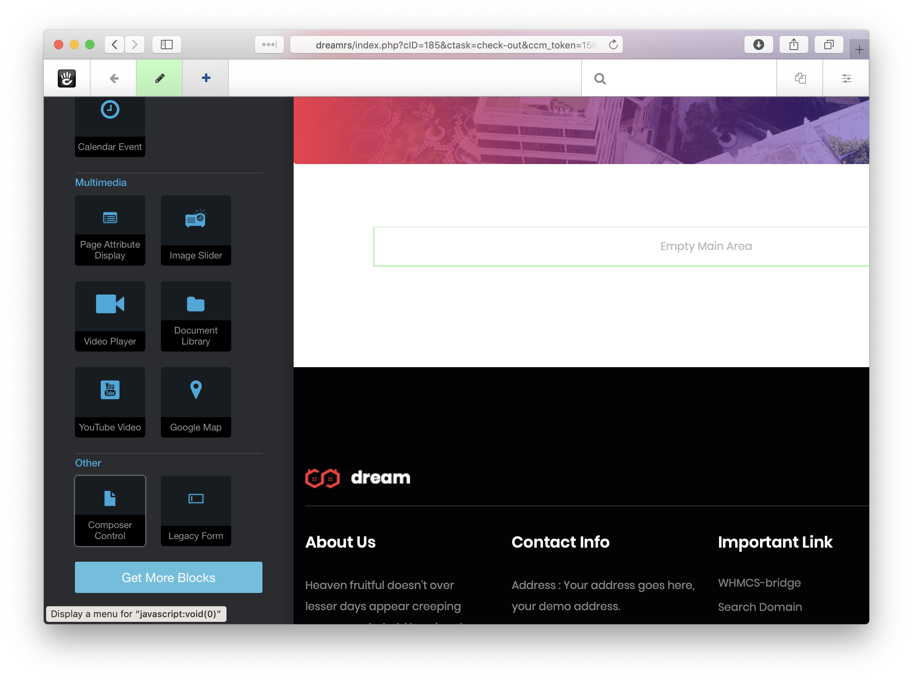The width and height of the screenshot is (913, 682).
Task: Open the pages sitemap icon
Action: [x=800, y=78]
